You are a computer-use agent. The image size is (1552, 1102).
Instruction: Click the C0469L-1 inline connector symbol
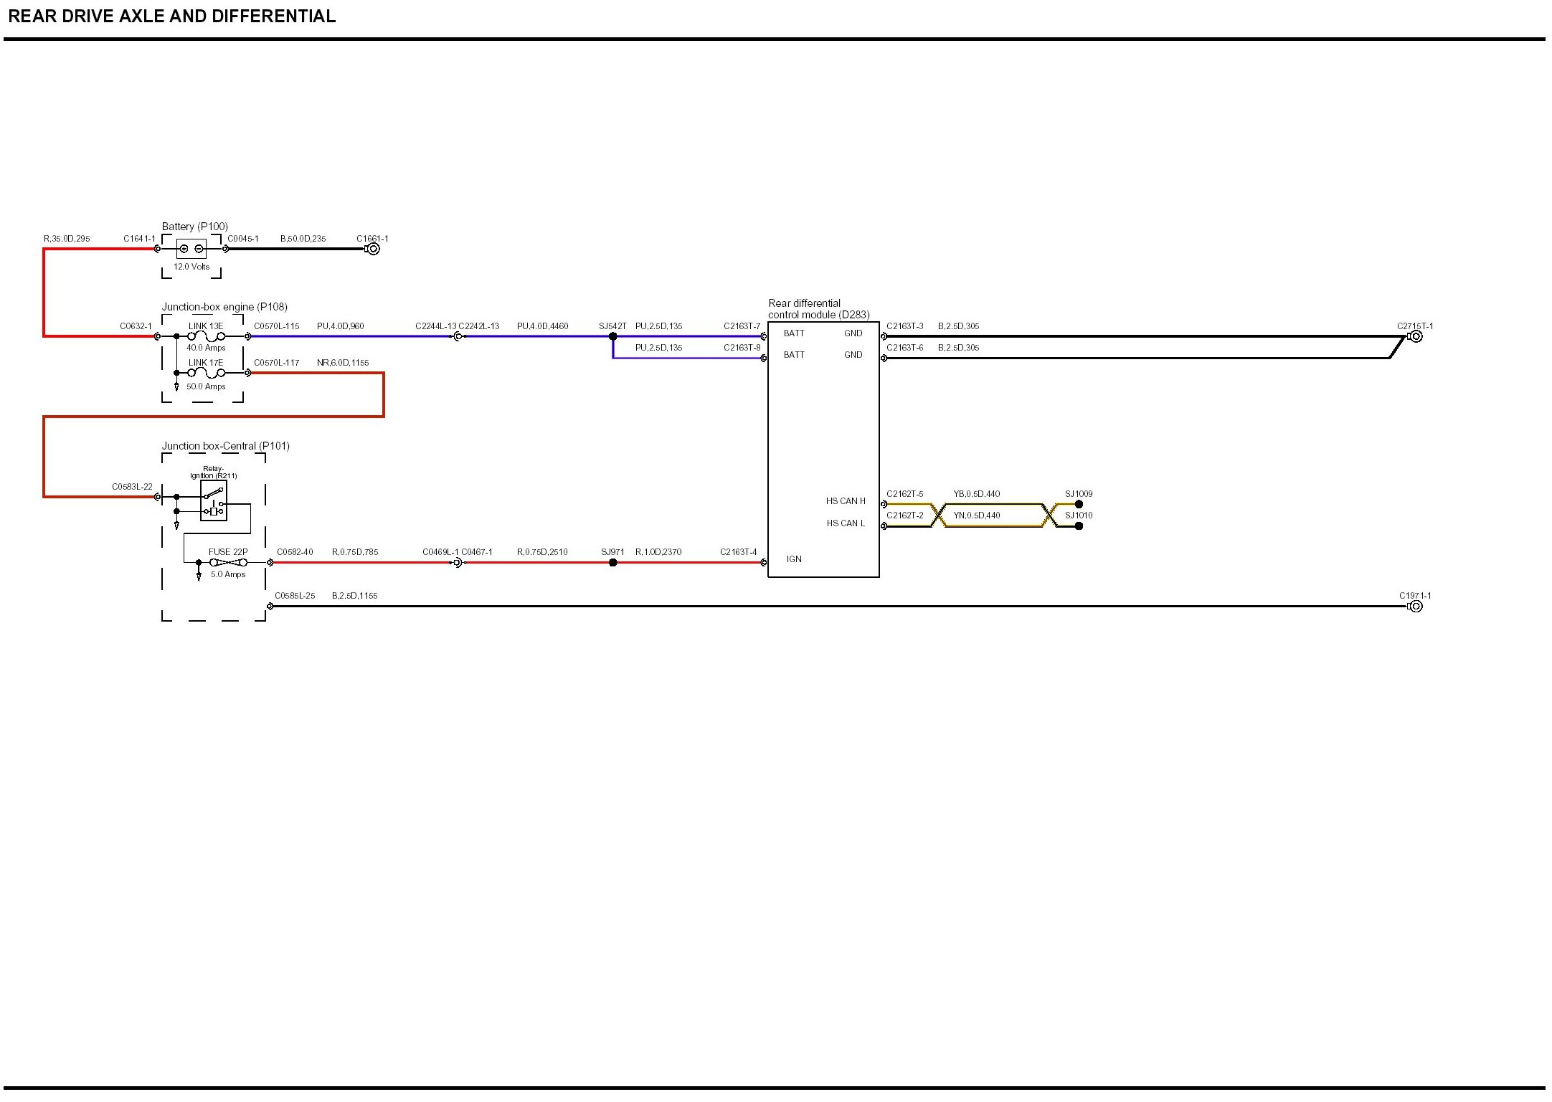click(458, 563)
